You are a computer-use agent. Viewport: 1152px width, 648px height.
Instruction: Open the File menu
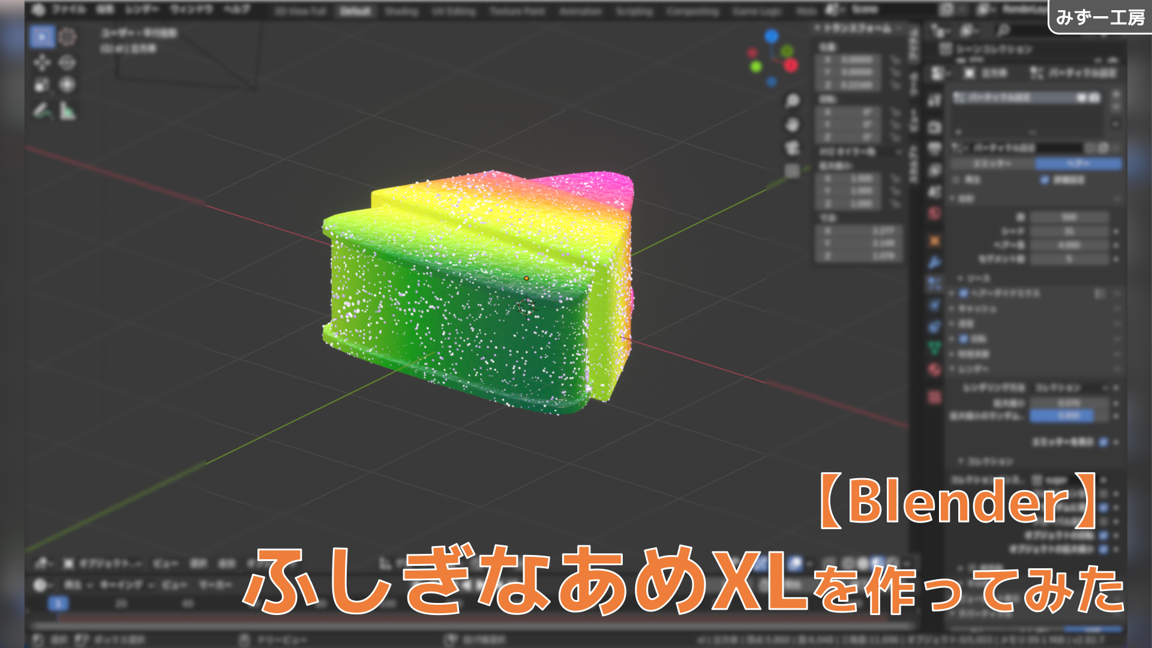pyautogui.click(x=68, y=10)
